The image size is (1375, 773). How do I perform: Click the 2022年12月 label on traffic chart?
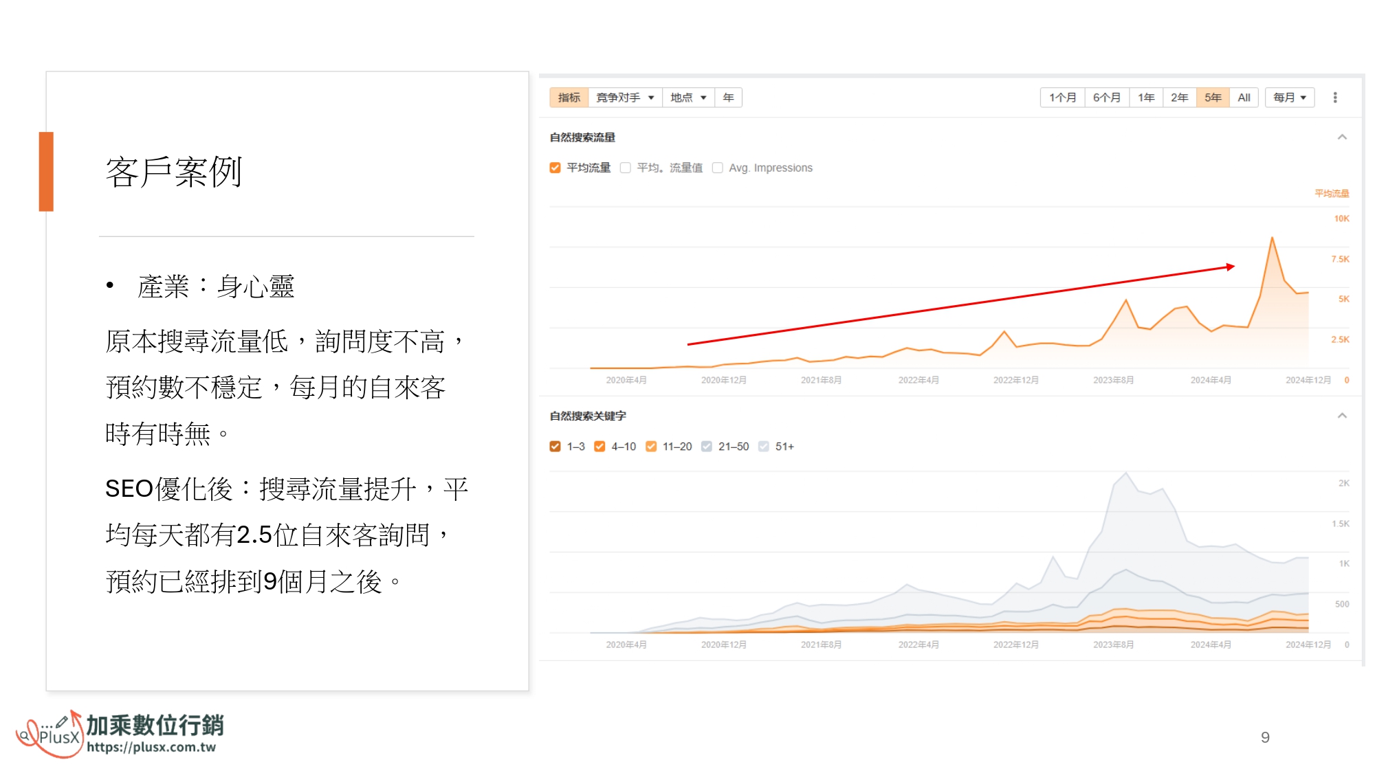pyautogui.click(x=1016, y=380)
